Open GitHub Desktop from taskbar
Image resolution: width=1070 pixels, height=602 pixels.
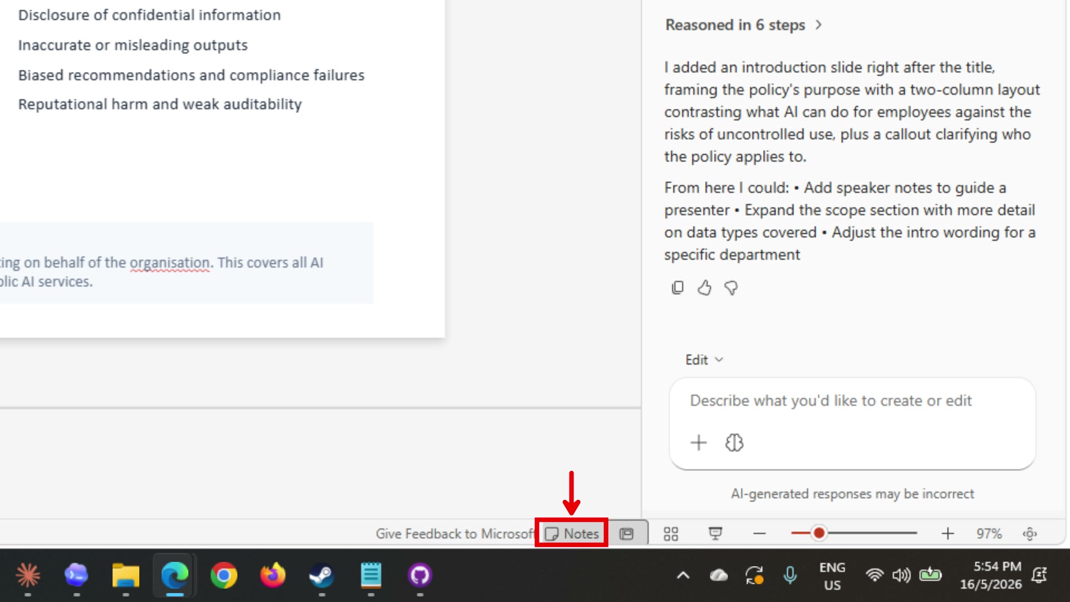click(x=420, y=575)
